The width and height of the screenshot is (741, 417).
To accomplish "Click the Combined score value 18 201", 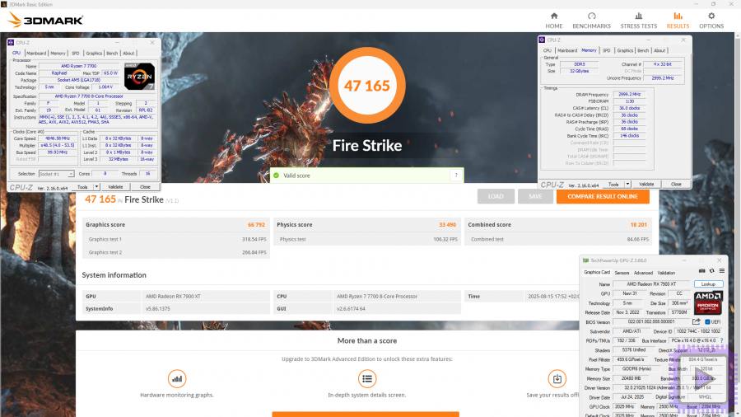I will (x=638, y=225).
